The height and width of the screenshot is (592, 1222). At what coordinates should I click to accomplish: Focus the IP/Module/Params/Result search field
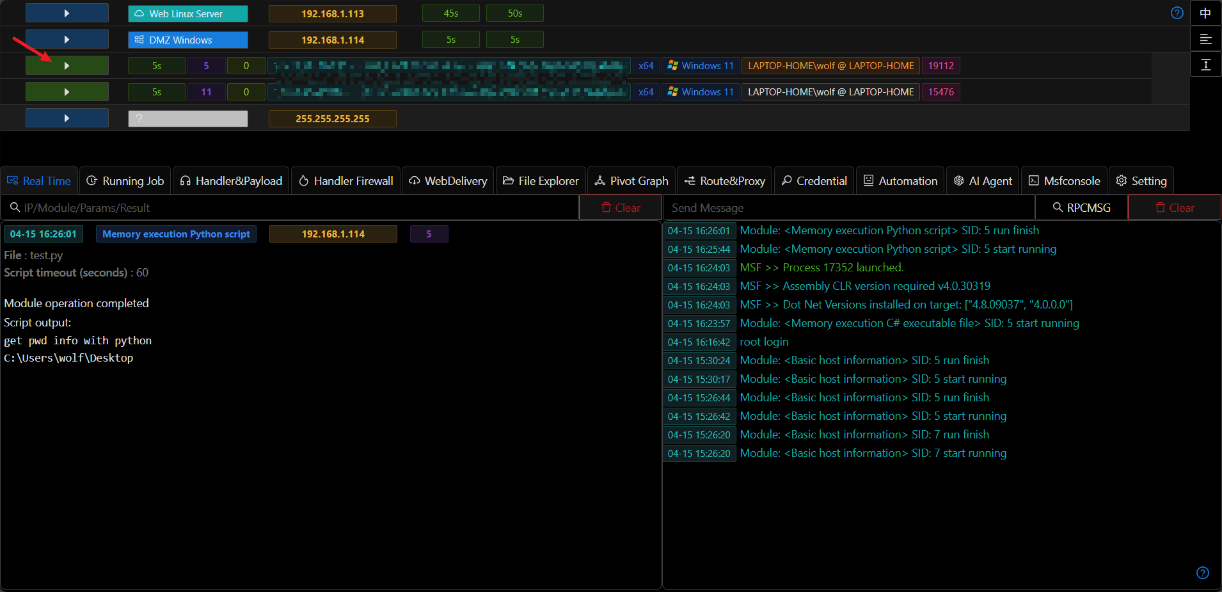290,207
